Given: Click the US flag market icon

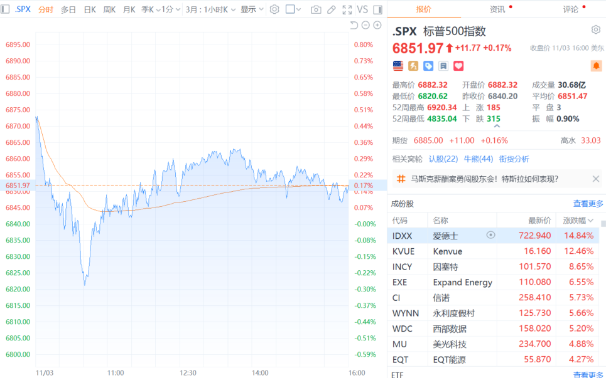Looking at the screenshot, I should [x=398, y=66].
